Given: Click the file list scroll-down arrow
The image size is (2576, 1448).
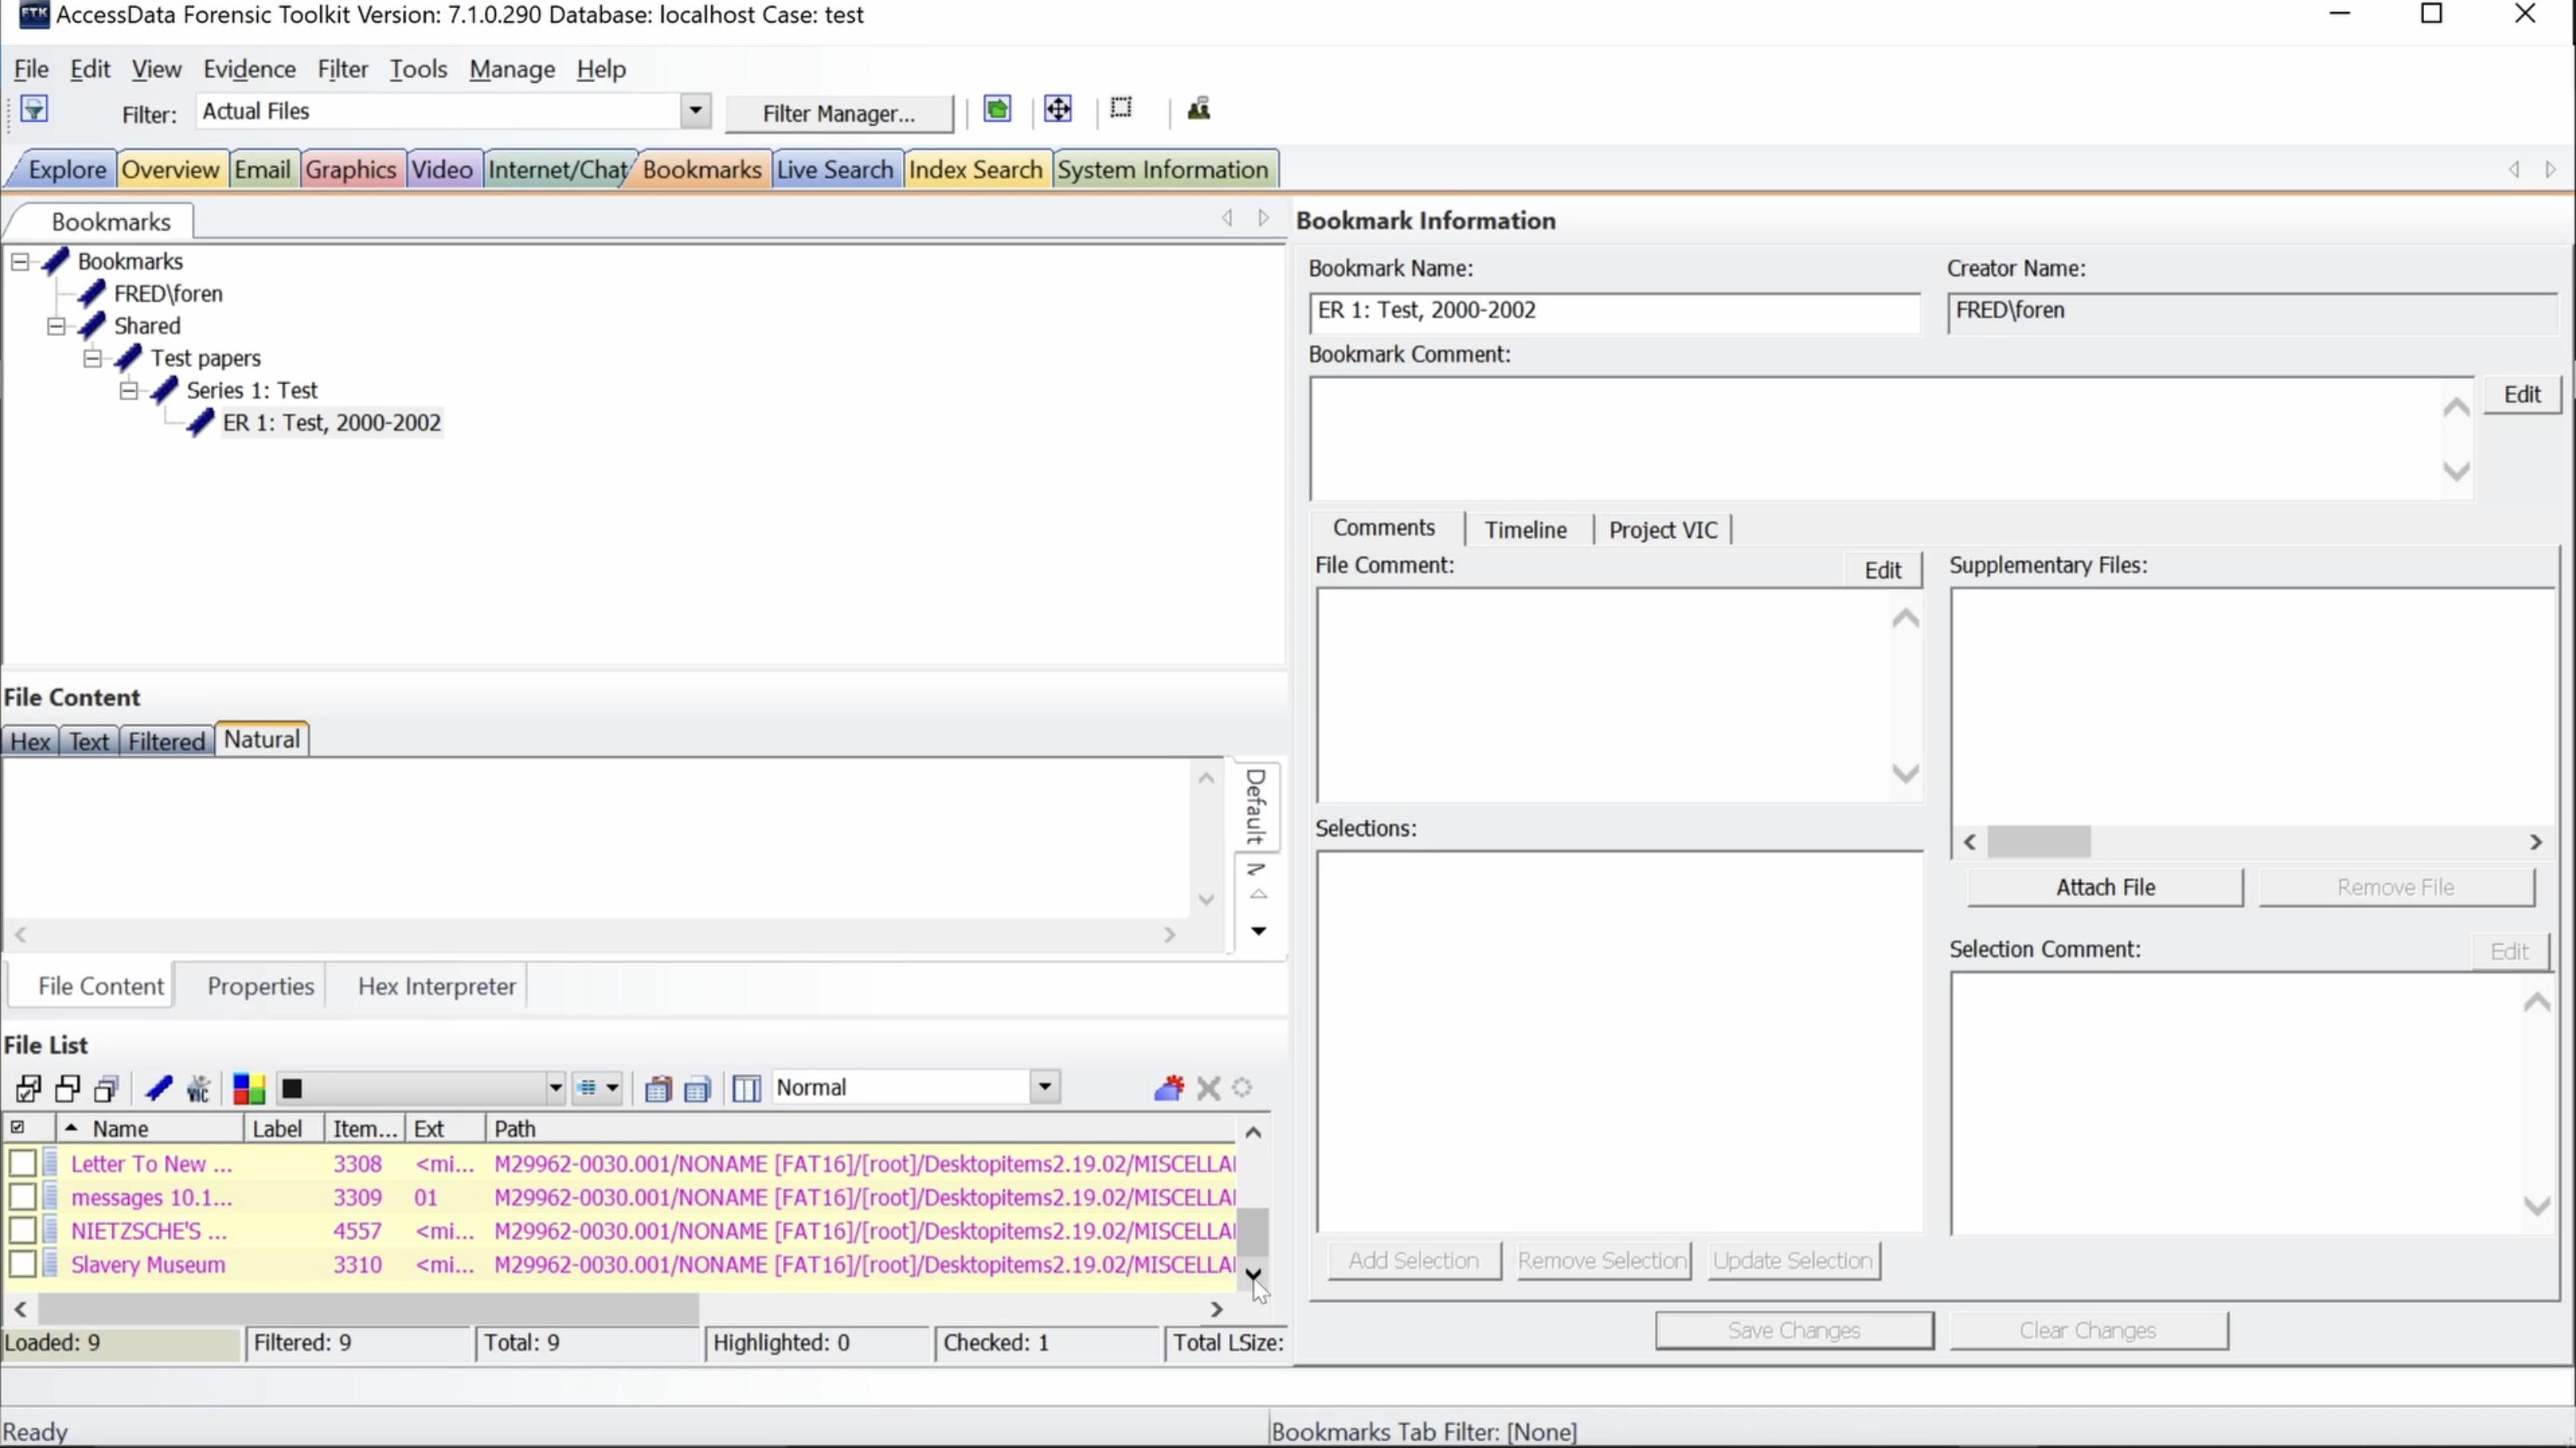Looking at the screenshot, I should (1253, 1275).
